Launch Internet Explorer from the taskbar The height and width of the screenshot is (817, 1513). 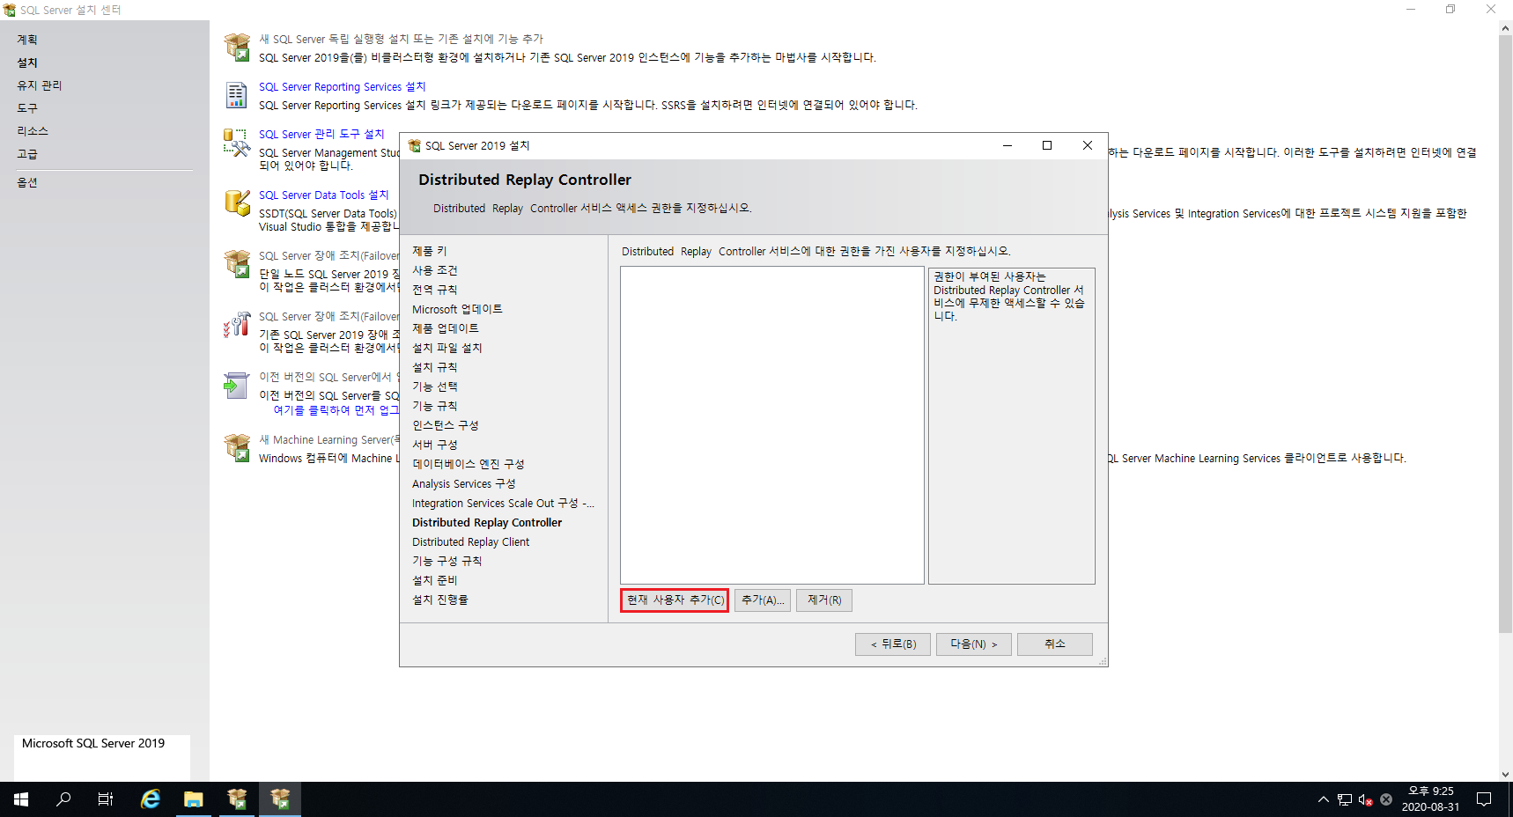coord(151,799)
